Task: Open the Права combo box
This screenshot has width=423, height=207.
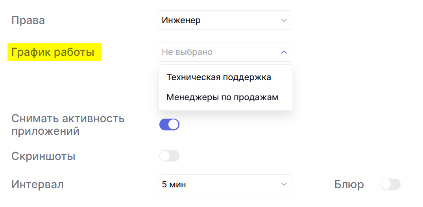Action: click(x=225, y=20)
